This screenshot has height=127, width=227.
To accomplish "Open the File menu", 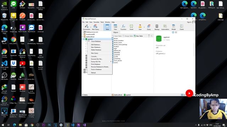I will 83,22.
